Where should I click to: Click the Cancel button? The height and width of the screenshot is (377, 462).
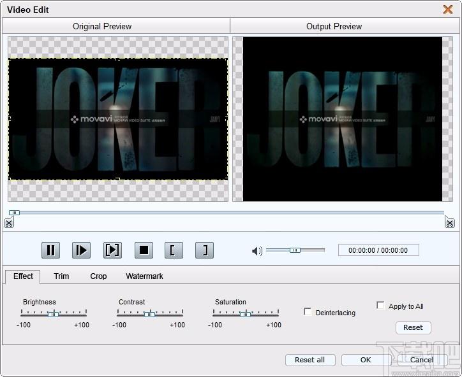point(422,360)
